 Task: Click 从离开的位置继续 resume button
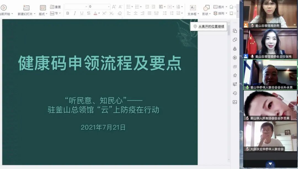[x=209, y=26]
